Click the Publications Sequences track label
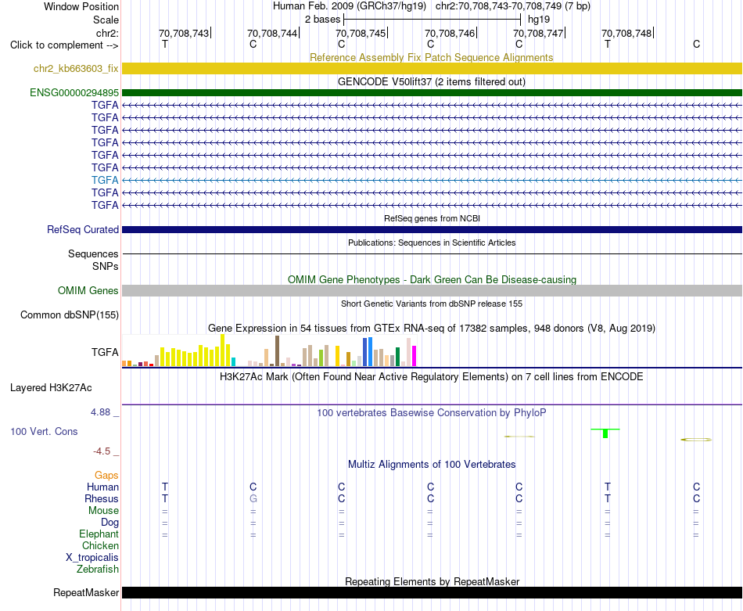This screenshot has height=611, width=743. coord(93,253)
